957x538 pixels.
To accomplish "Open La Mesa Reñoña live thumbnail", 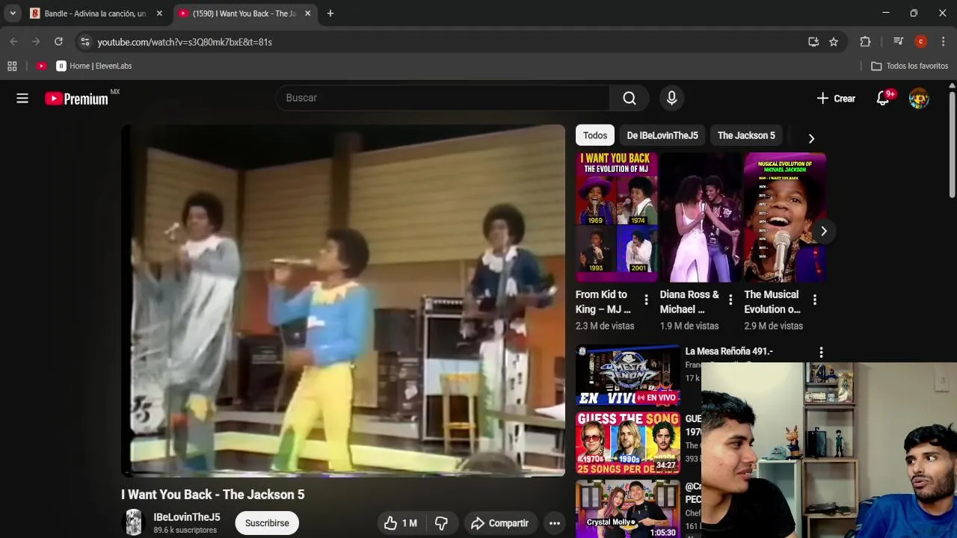I will tap(628, 375).
